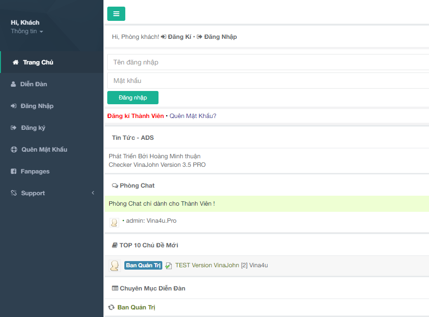The height and width of the screenshot is (317, 429).
Task: Click the avatar in the TEST Version topic row
Action: tap(115, 265)
